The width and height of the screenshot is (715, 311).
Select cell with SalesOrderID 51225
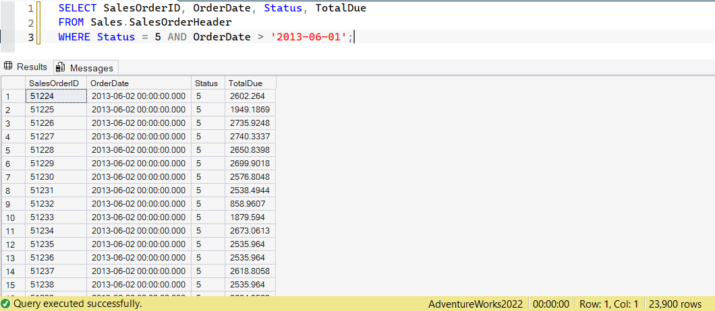(x=56, y=110)
